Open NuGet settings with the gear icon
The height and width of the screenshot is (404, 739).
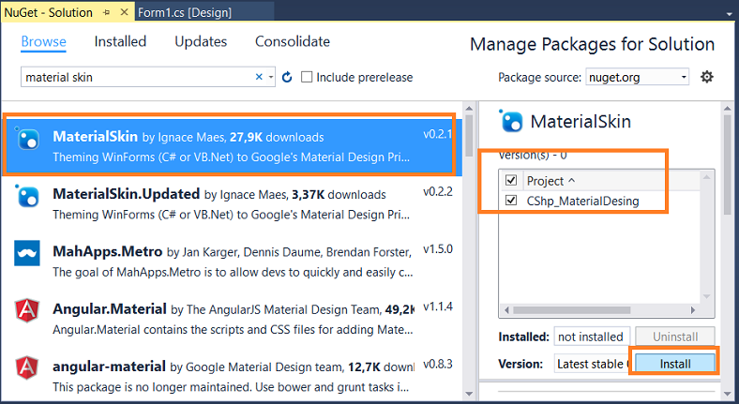point(706,76)
